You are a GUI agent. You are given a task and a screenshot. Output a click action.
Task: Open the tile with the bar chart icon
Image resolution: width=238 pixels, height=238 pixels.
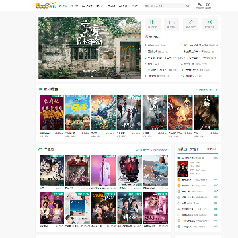pos(171,24)
